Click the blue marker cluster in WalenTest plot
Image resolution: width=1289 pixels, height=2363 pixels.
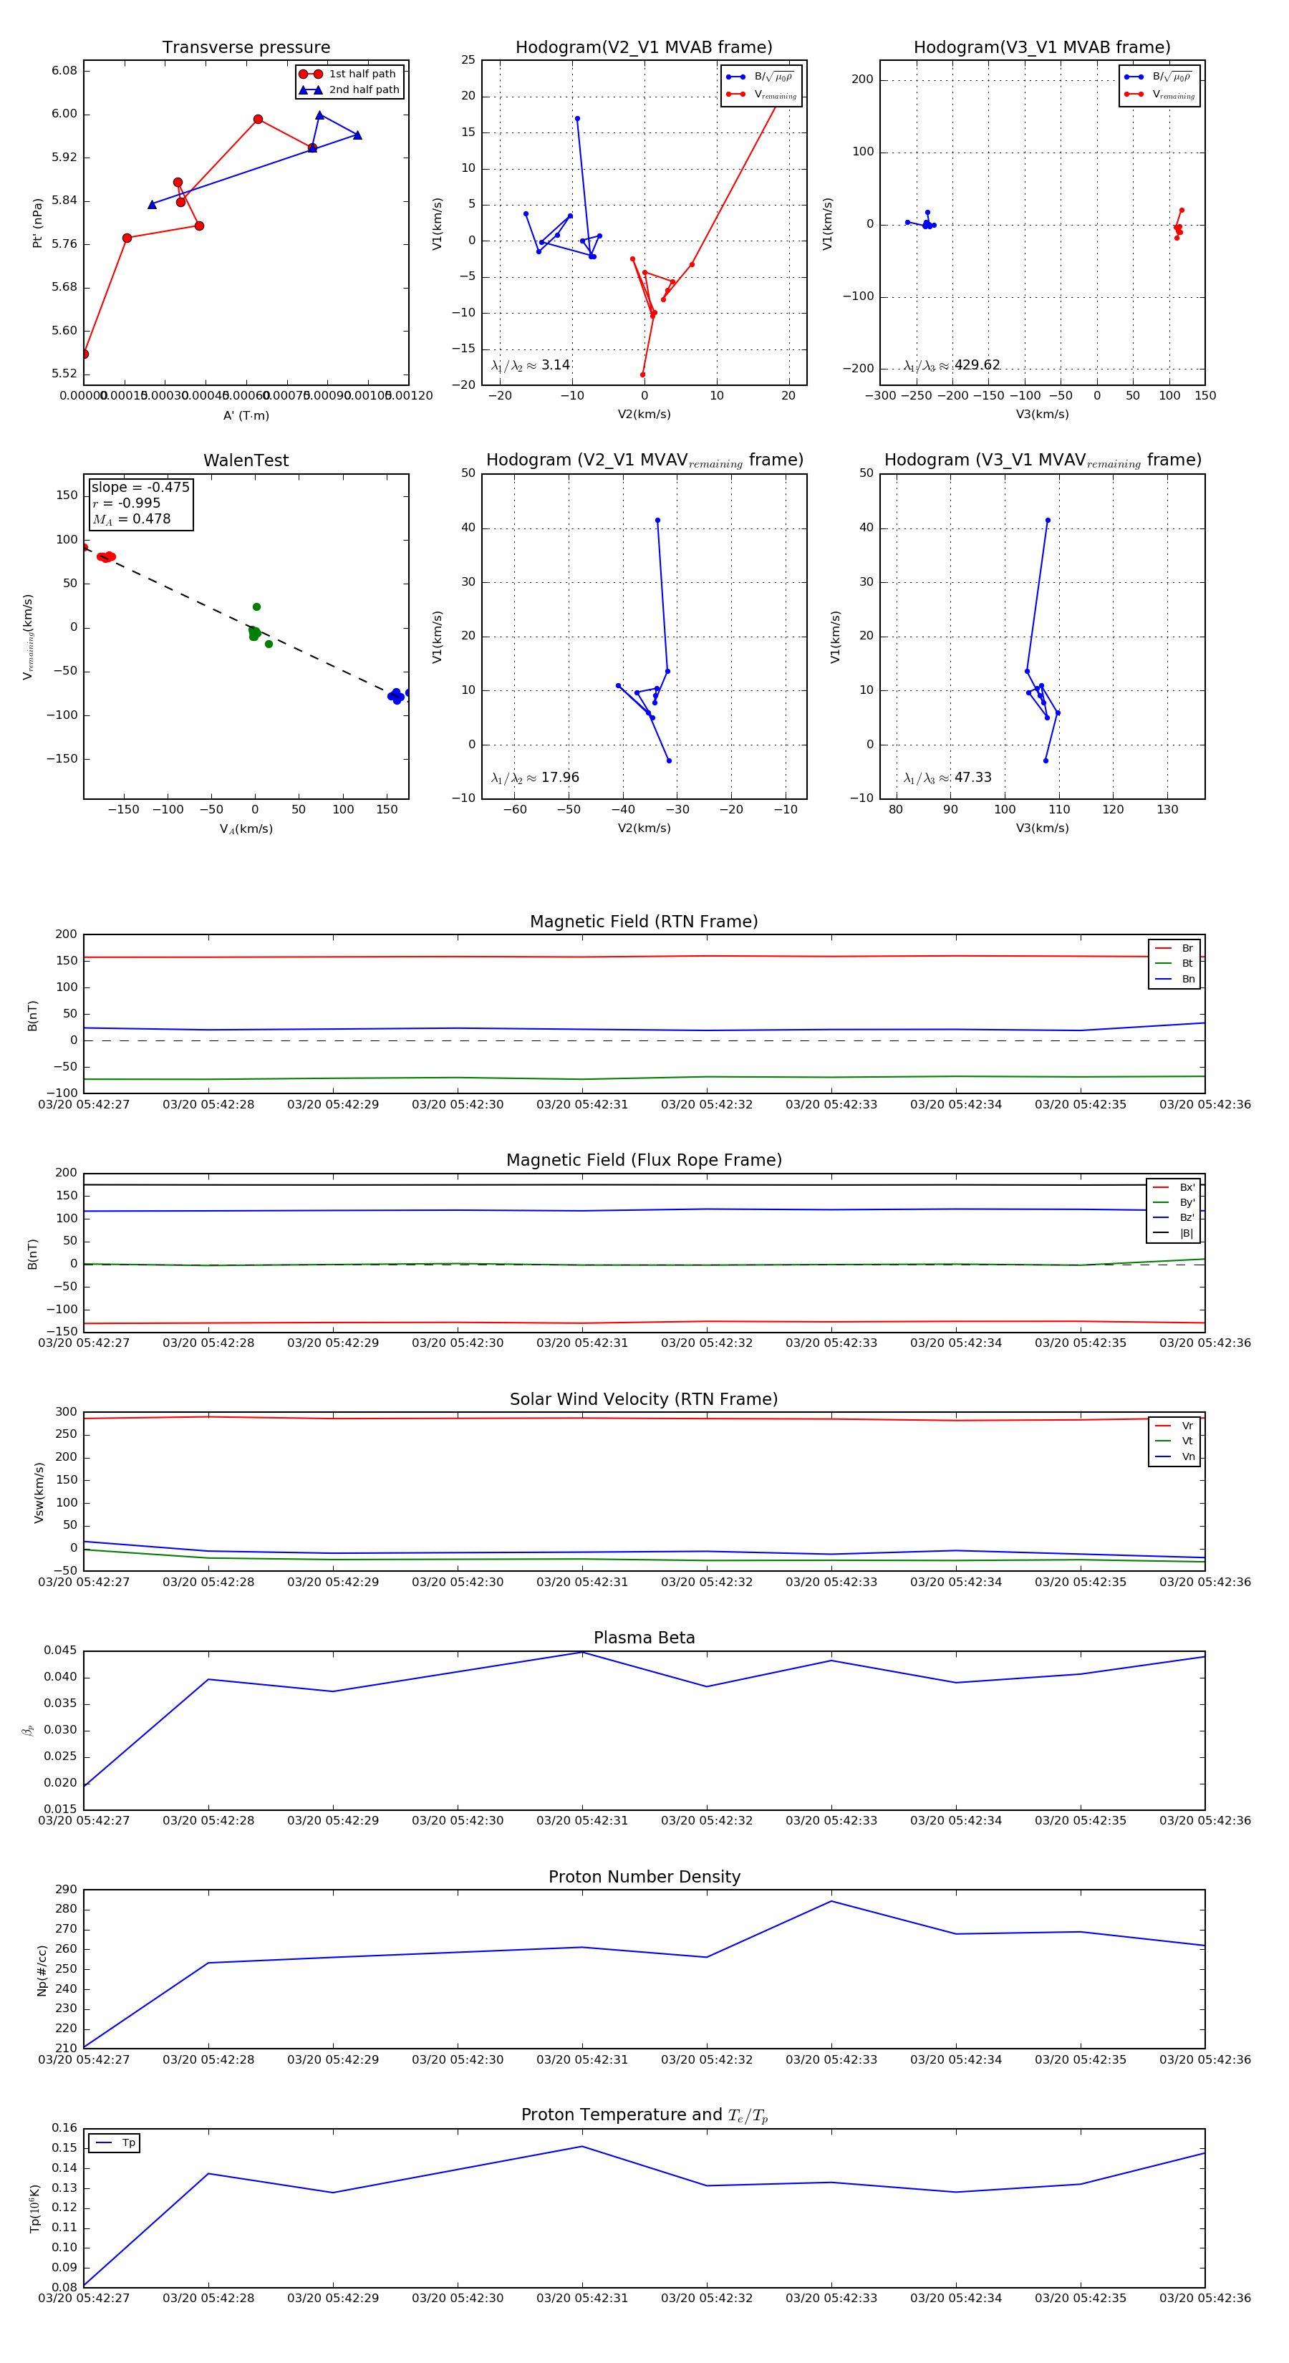tap(396, 696)
